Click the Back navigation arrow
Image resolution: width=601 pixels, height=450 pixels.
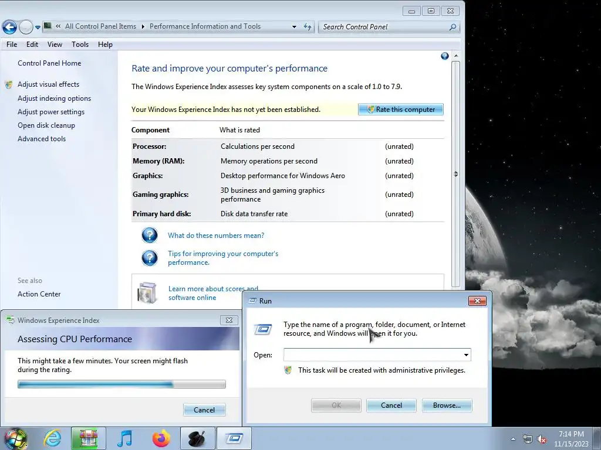(9, 27)
